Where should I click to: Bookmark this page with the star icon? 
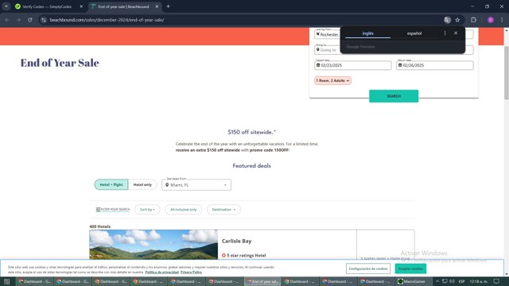(457, 20)
